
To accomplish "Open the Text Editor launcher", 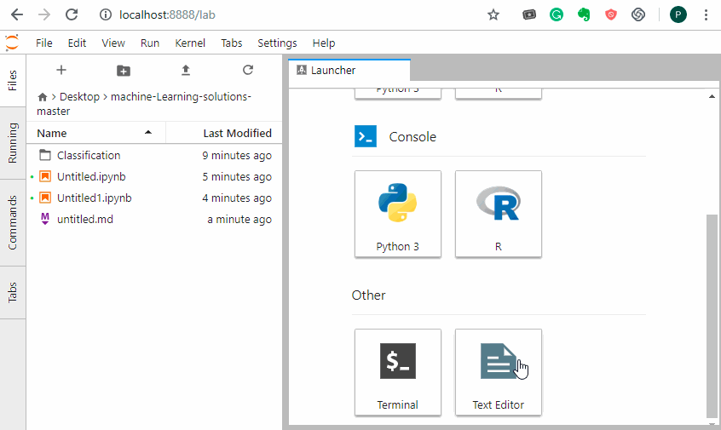I will 498,372.
